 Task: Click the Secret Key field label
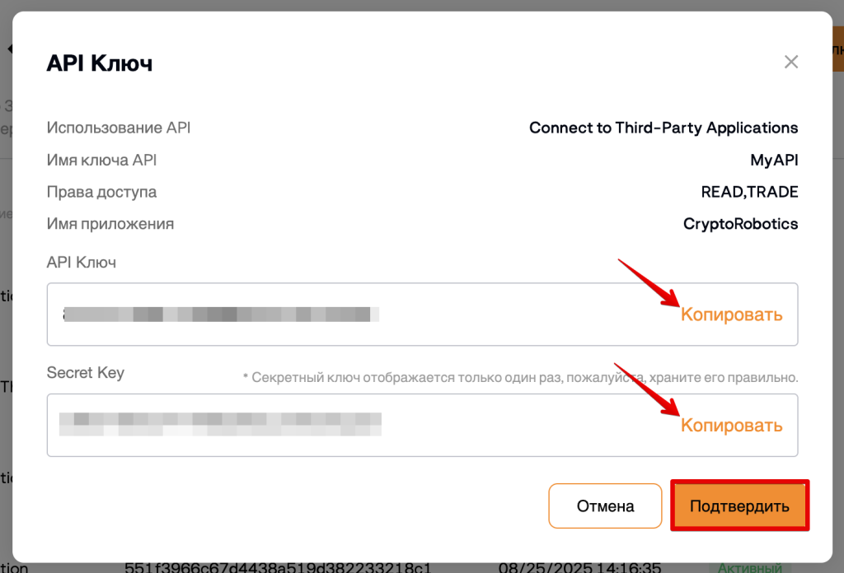(x=86, y=372)
